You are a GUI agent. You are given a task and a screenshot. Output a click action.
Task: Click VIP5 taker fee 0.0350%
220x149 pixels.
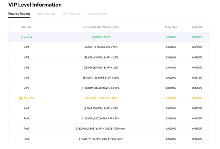pos(197,88)
